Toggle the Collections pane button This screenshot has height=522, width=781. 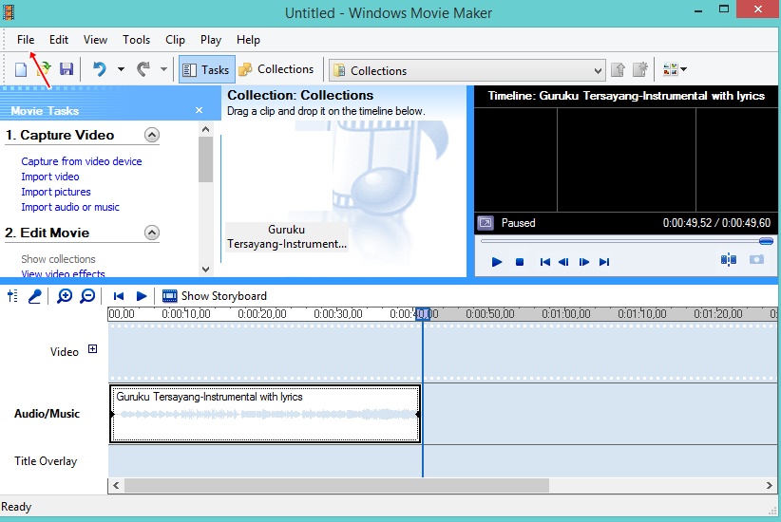[x=276, y=69]
